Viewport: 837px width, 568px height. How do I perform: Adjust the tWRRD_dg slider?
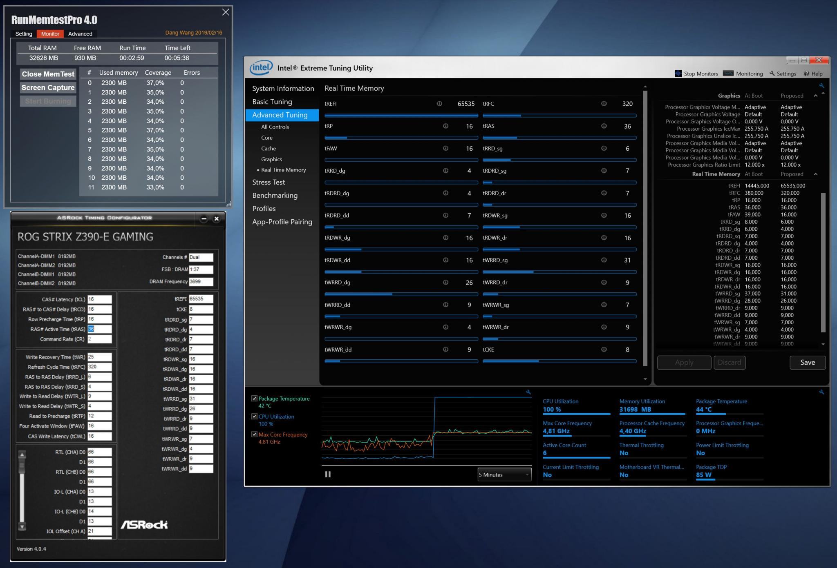pos(401,294)
